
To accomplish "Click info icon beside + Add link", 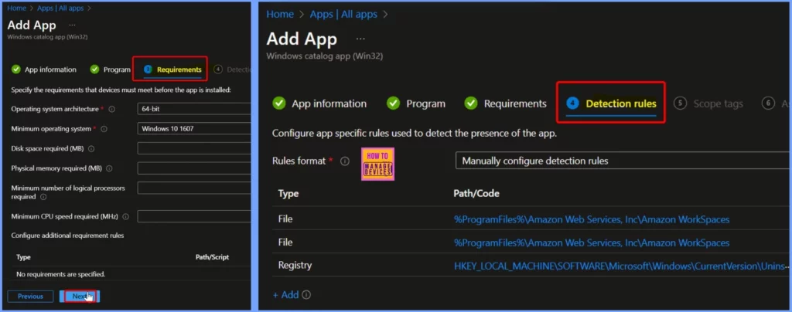I will coord(306,295).
